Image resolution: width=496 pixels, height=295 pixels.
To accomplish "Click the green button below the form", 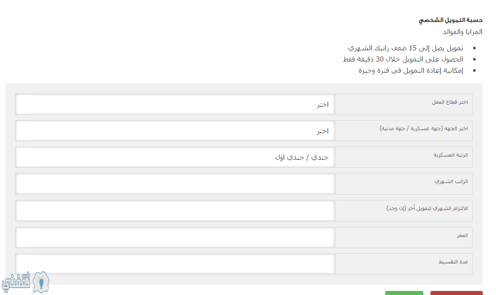I will [x=404, y=293].
